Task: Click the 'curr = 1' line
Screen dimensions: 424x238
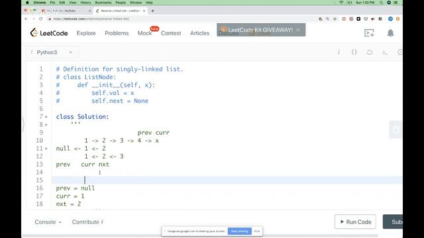Action: tap(70, 196)
